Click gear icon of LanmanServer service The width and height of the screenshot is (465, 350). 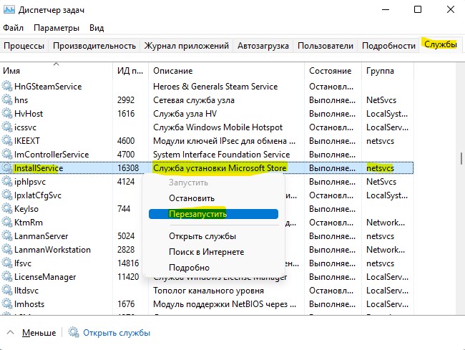point(7,235)
